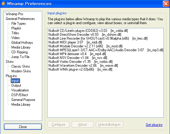Image resolution: width=170 pixels, height=134 pixels.
Task: Select Nullsoft Vorbis Decoder v1.35 entry
Action: click(80, 62)
